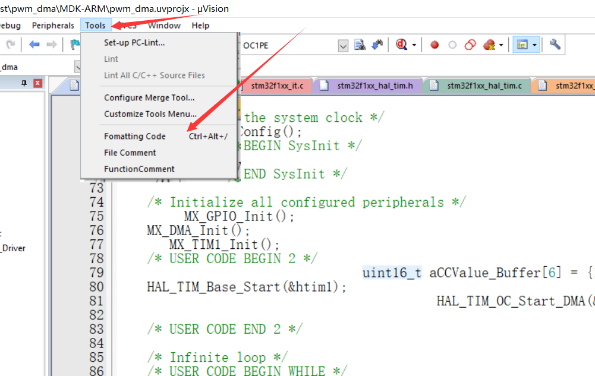Choose Set-up PC-Lint... menu entry

pyautogui.click(x=159, y=43)
